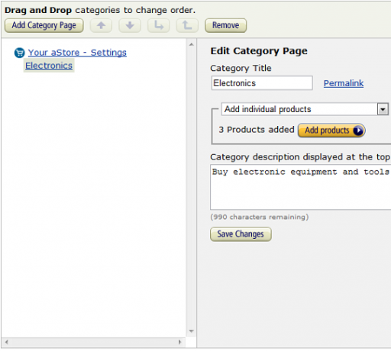Select the Electronics category in tree
Viewport: 391px width, 351px height.
[49, 66]
